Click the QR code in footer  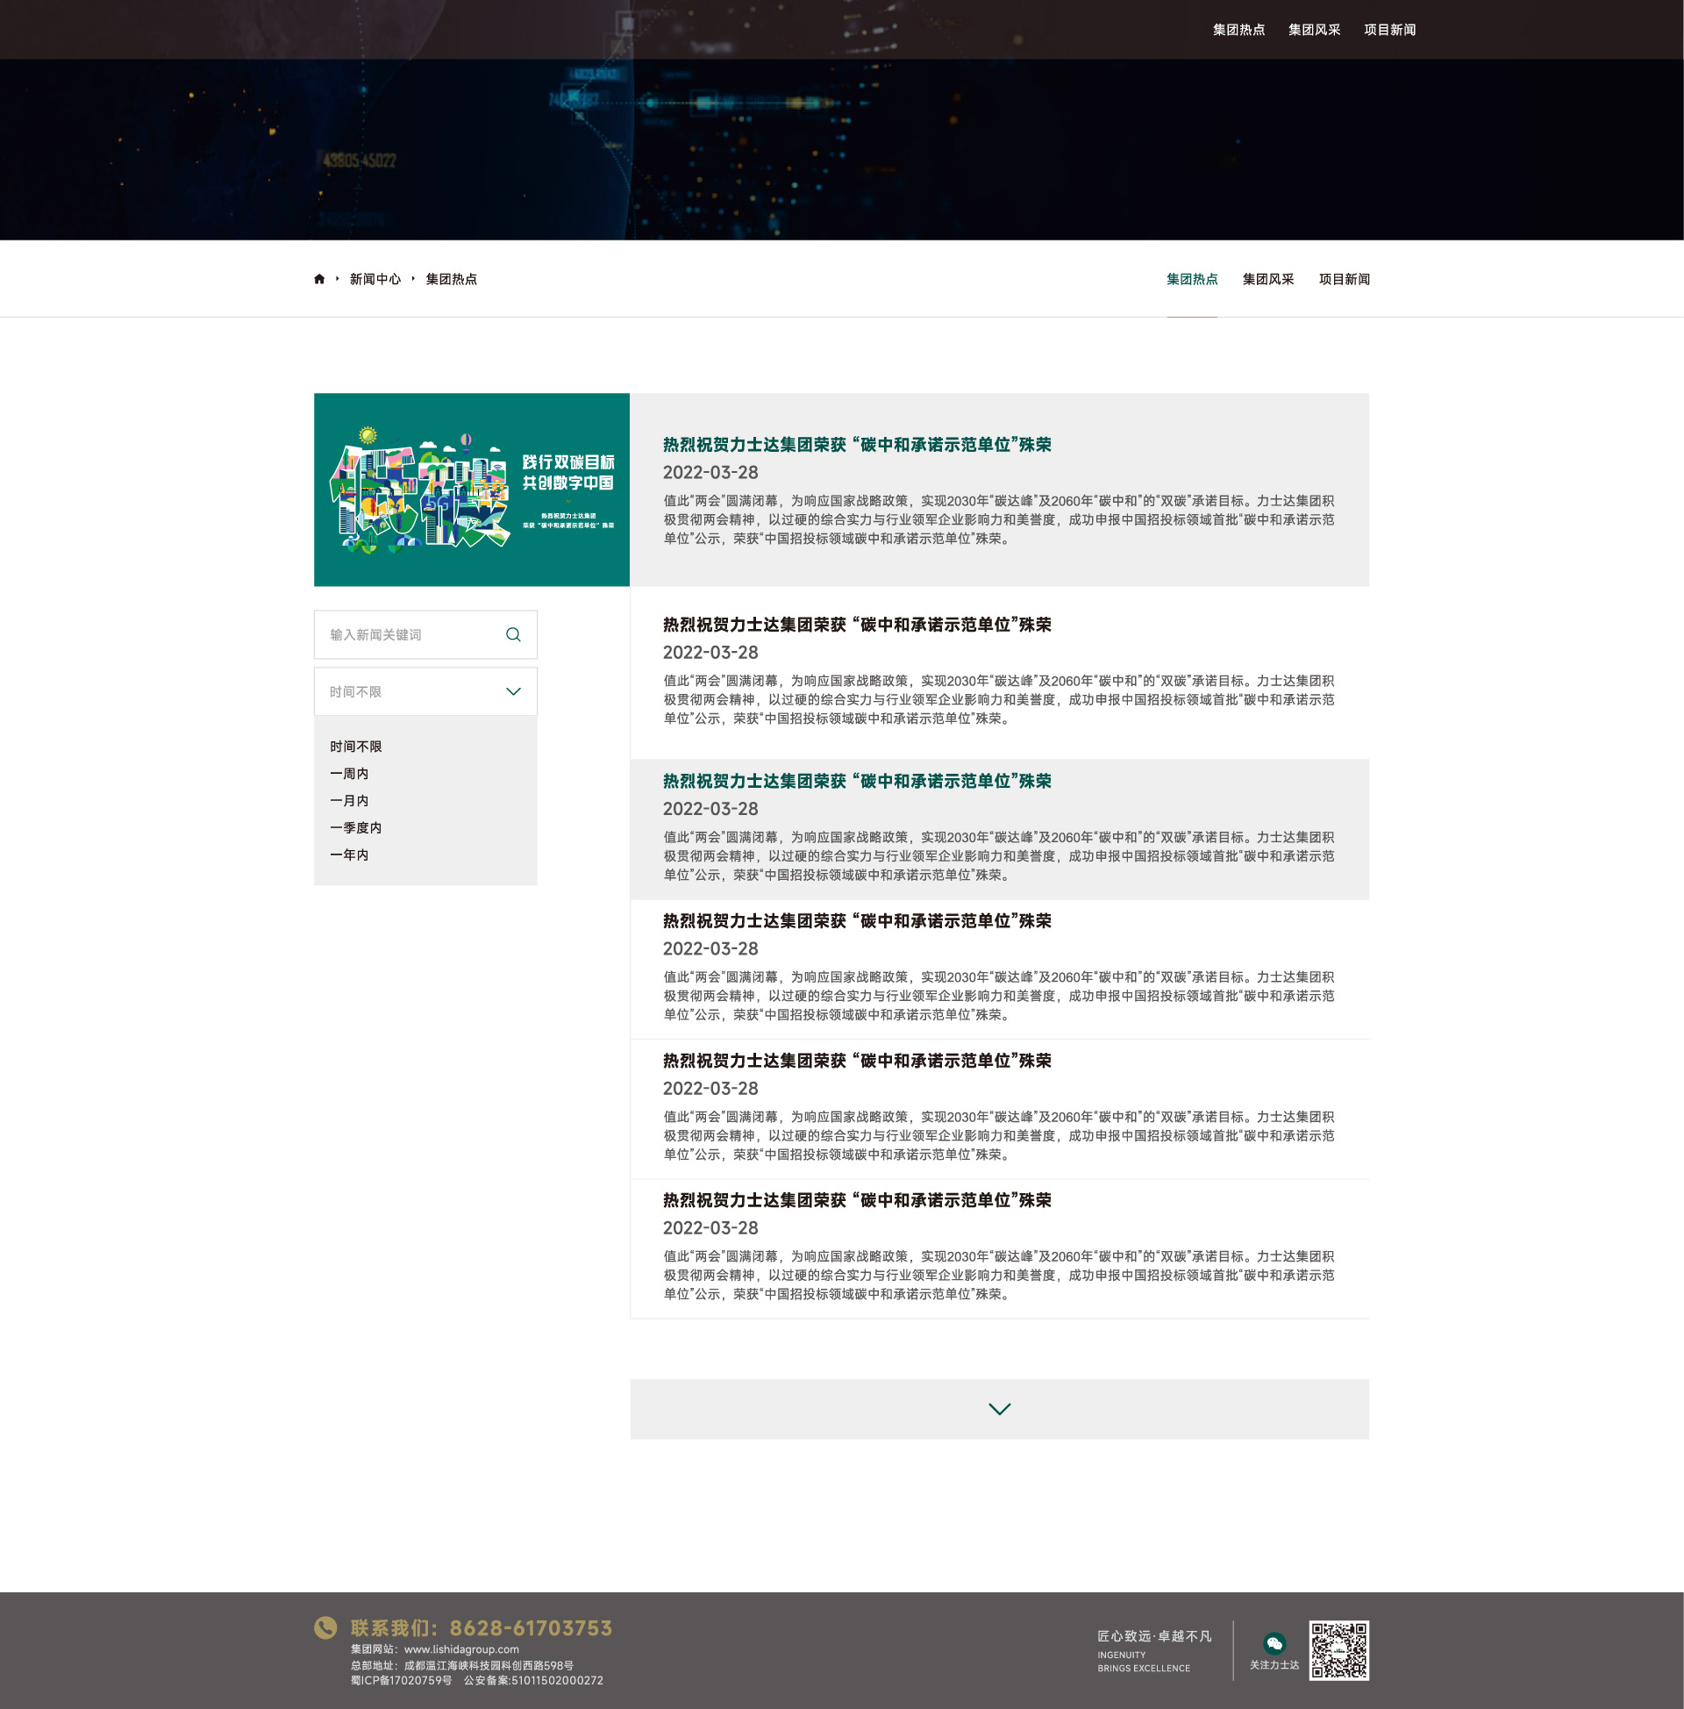point(1339,1649)
